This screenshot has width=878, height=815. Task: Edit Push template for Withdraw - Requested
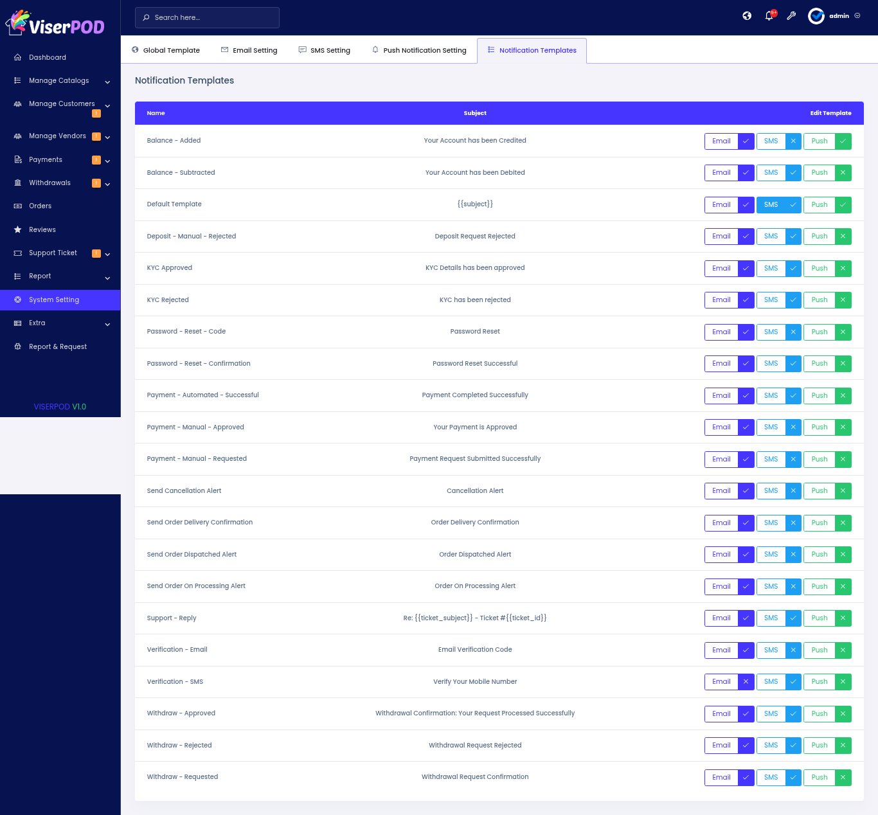point(820,777)
